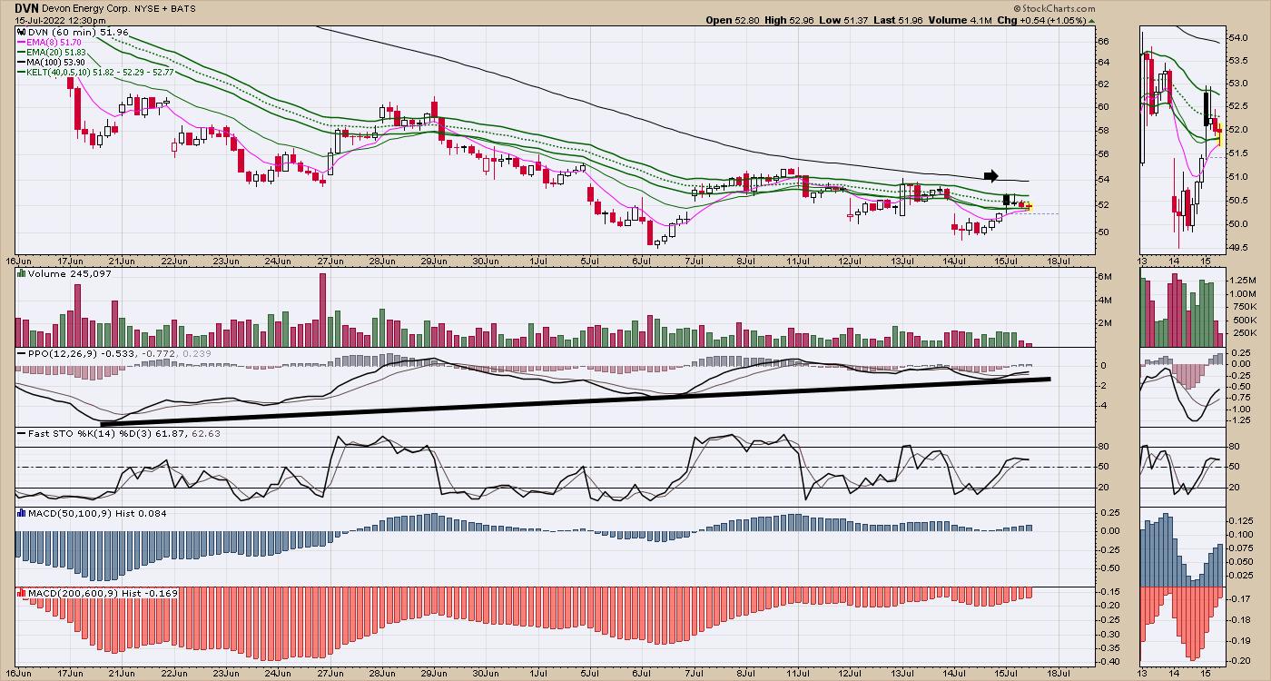Select the pink EMA(8) legend entry
This screenshot has height=681, width=1271.
[x=56, y=43]
